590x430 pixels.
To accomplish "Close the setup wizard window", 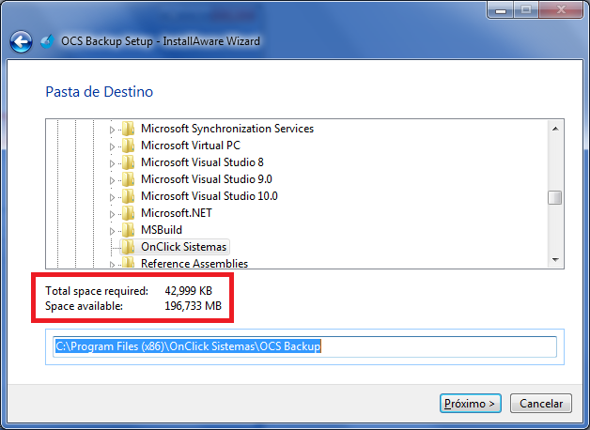I will [x=561, y=9].
